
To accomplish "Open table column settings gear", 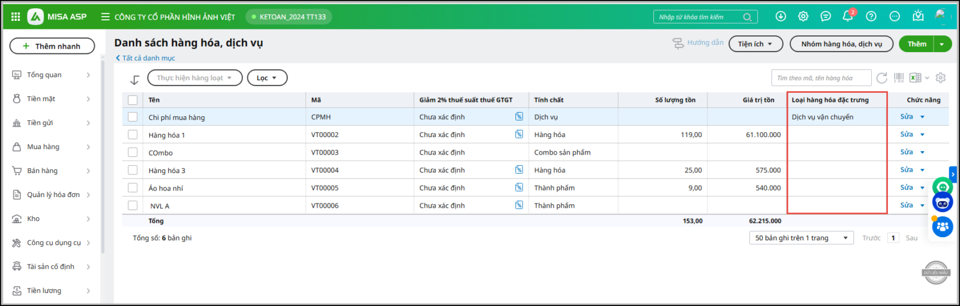I will (x=940, y=78).
